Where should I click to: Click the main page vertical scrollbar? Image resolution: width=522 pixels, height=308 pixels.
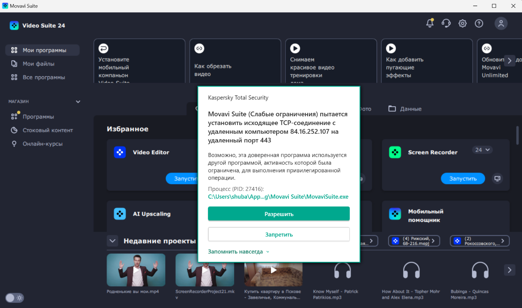click(517, 135)
